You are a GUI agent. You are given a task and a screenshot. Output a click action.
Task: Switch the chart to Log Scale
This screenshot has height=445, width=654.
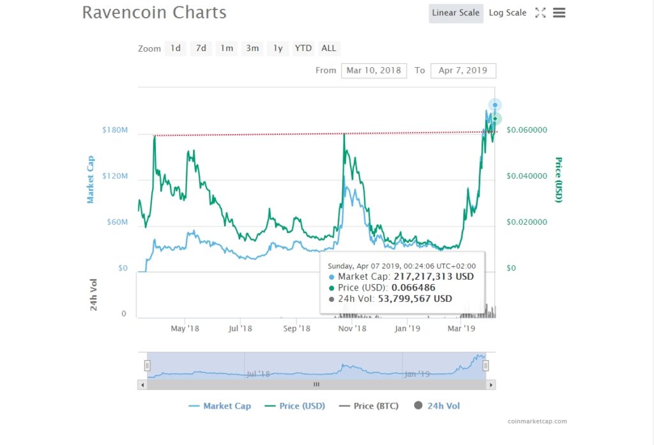coord(507,12)
